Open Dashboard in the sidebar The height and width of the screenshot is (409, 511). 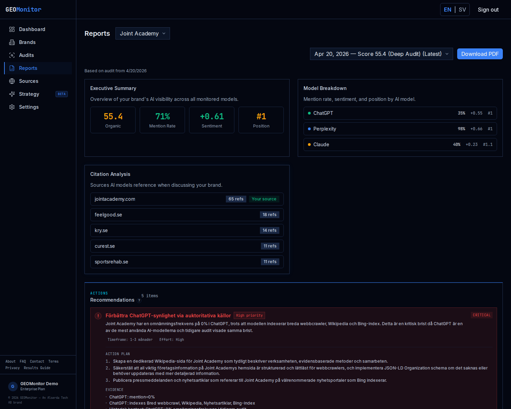click(38, 29)
